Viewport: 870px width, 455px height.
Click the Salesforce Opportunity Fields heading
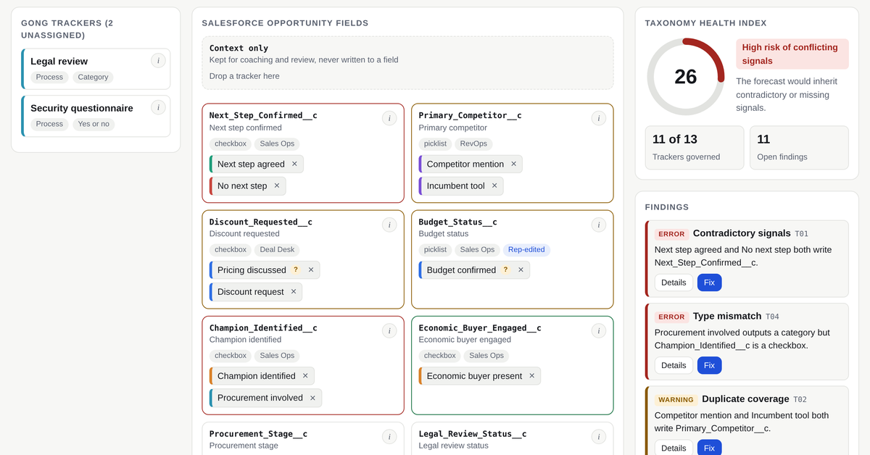point(285,23)
